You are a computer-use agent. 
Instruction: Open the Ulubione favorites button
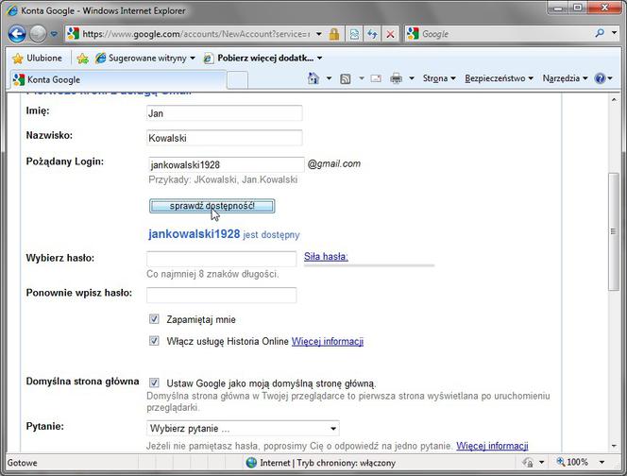pos(37,58)
